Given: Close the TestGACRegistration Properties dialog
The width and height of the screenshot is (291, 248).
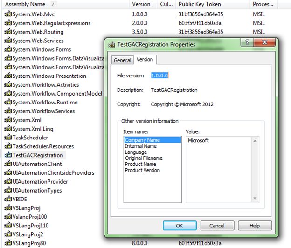Looking at the screenshot, I should point(264,42).
